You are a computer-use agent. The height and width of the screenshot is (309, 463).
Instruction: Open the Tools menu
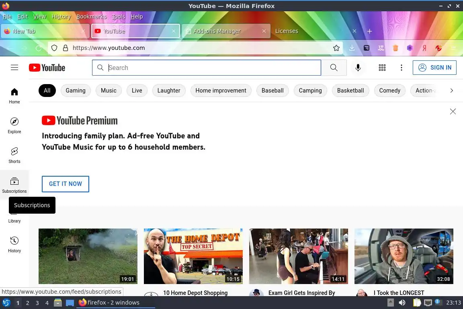point(119,16)
